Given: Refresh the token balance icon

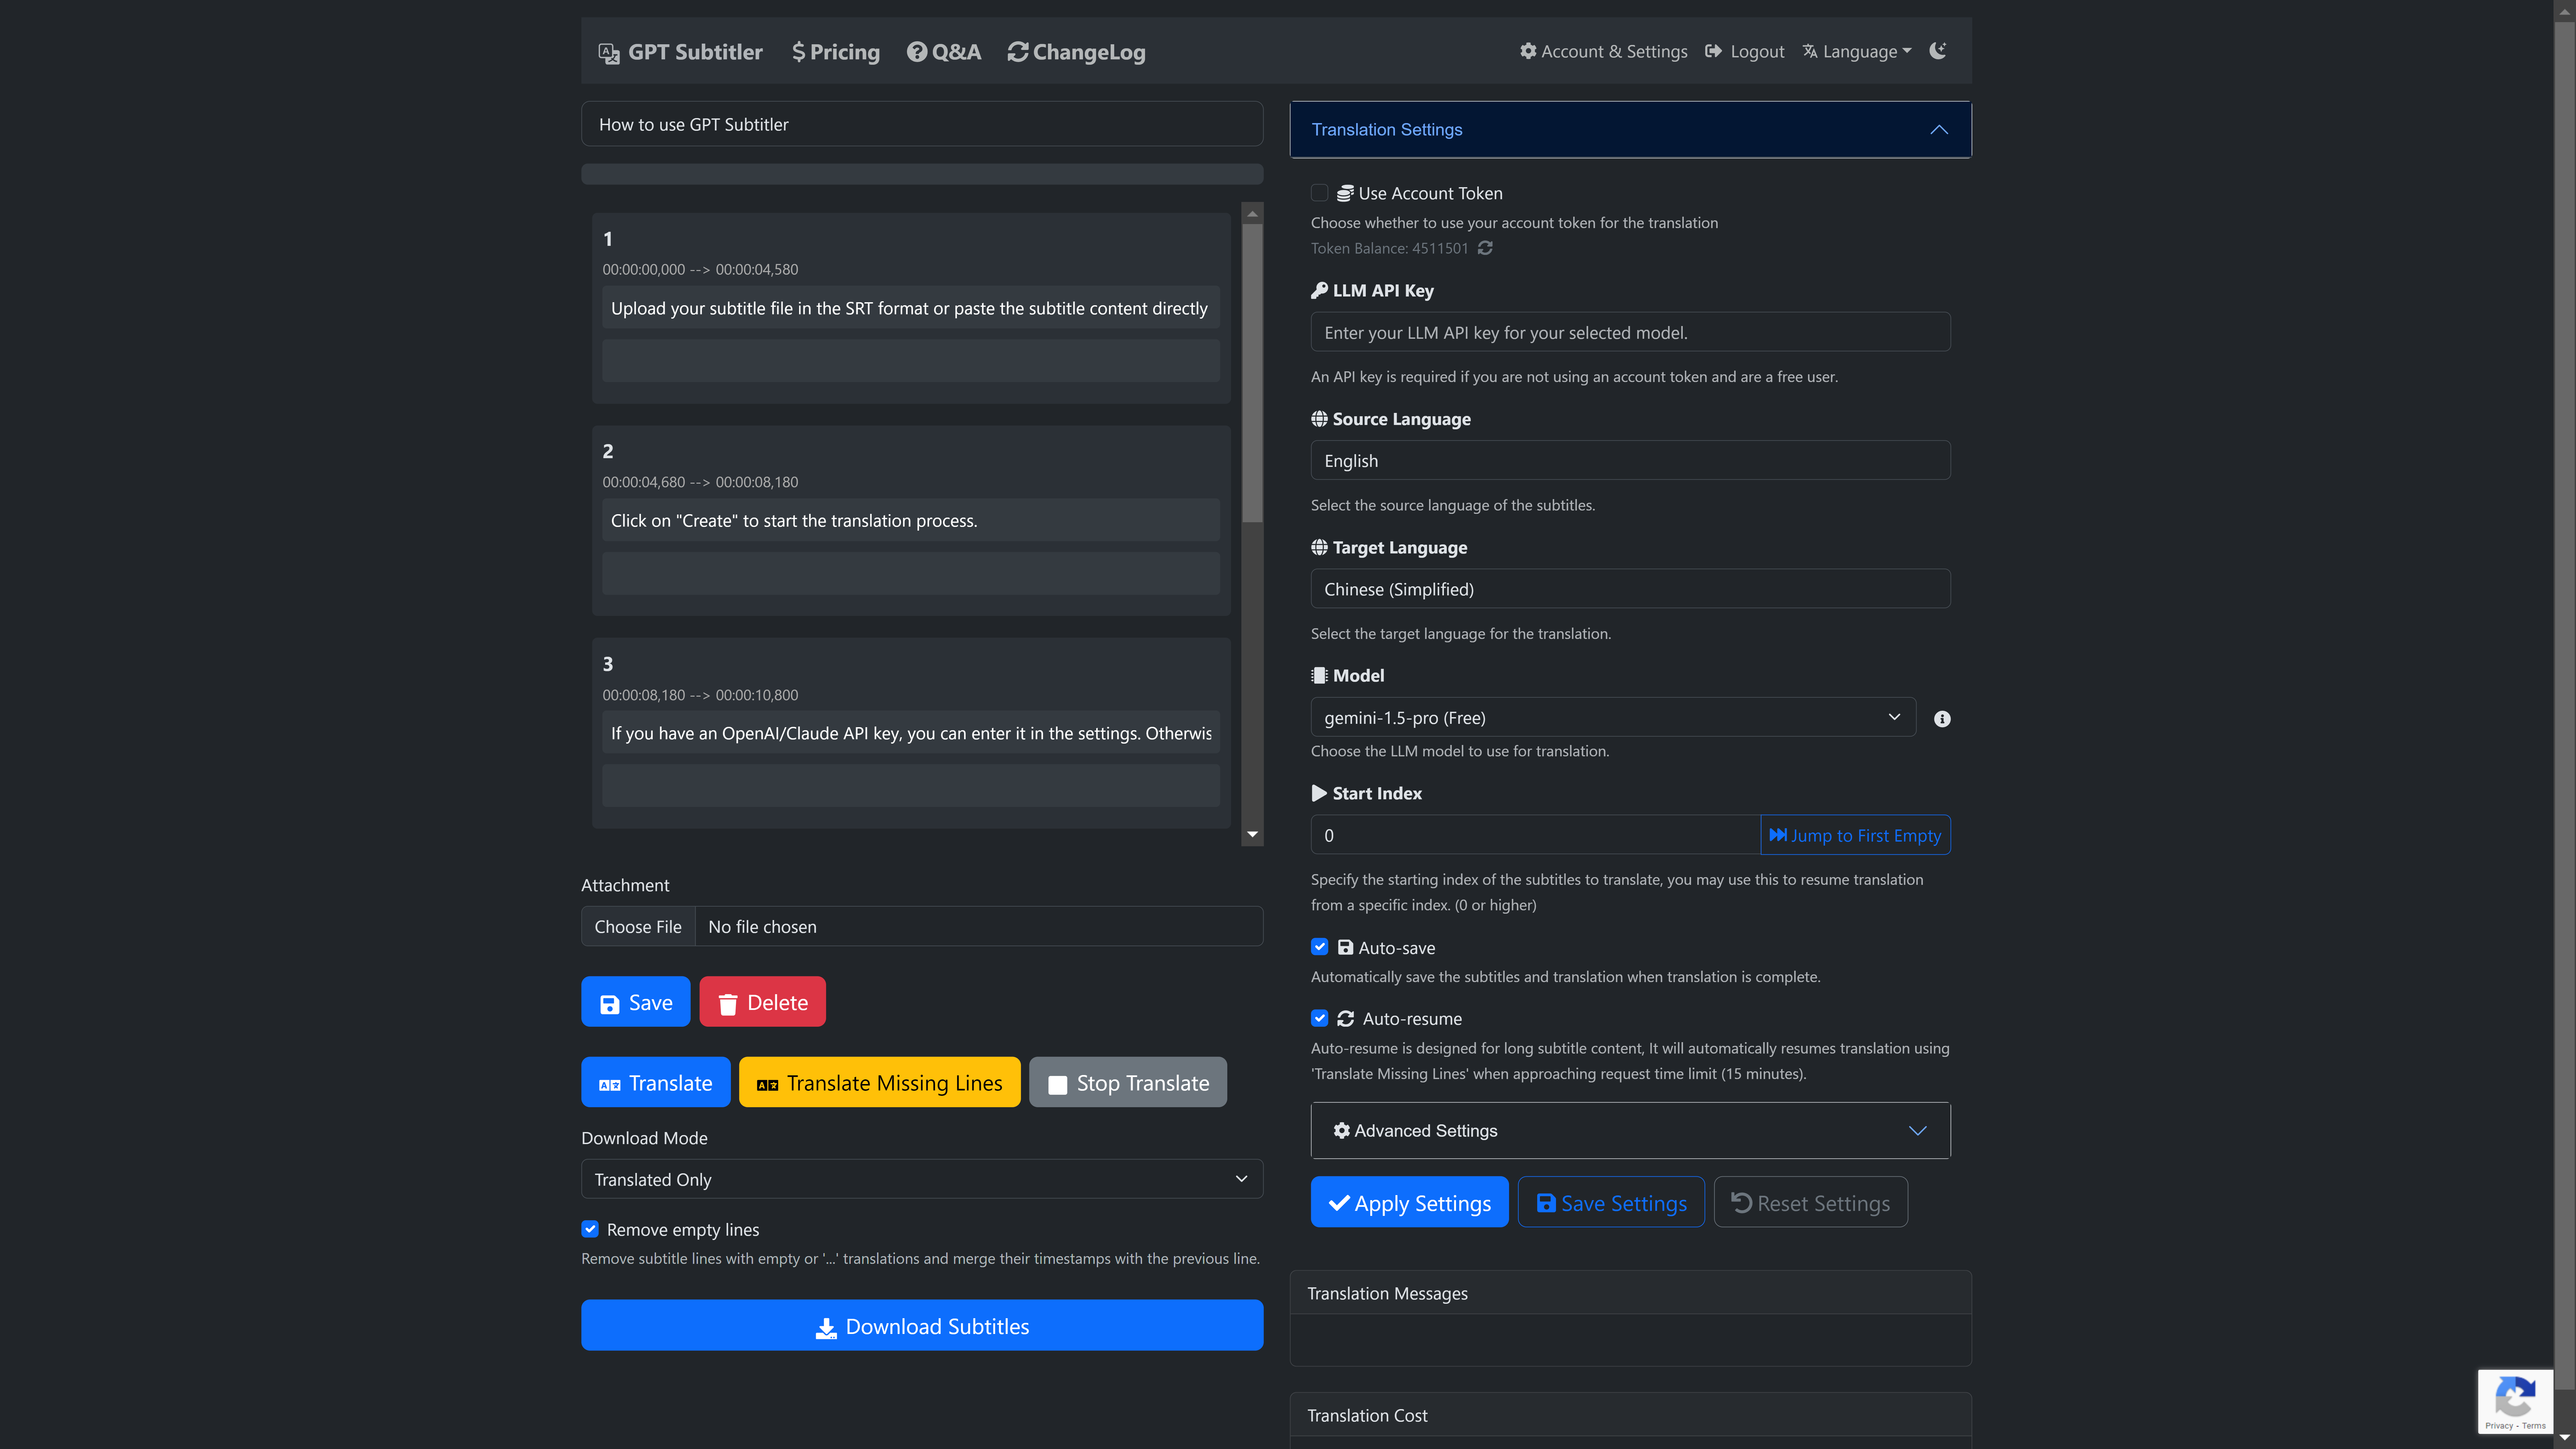Looking at the screenshot, I should coord(1485,248).
